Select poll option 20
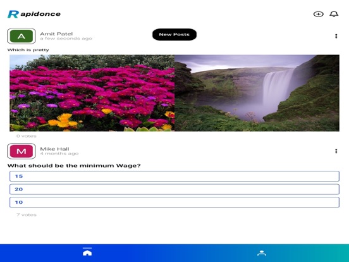This screenshot has width=349, height=262. [174, 189]
